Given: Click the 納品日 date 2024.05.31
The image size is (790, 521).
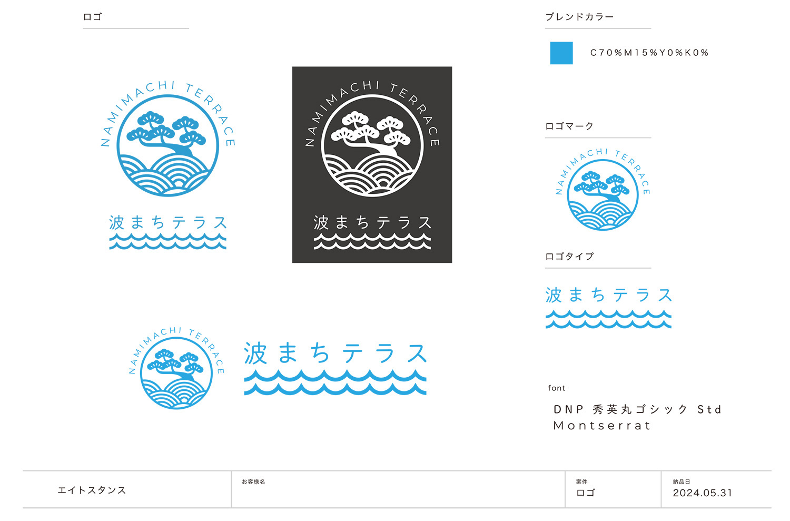Looking at the screenshot, I should tap(703, 493).
